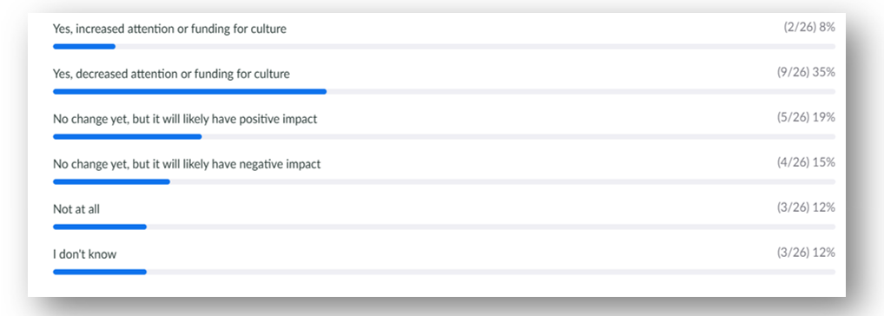Click the gray unfilled track of 'I don't know' bar
The image size is (884, 316).
tap(491, 272)
